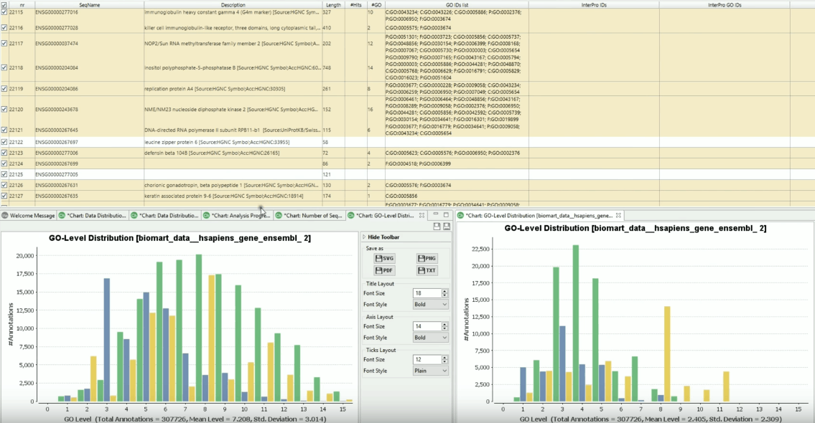Viewport: 815px width, 423px height.
Task: Open Title Layout Font Style dropdown
Action: coord(431,304)
